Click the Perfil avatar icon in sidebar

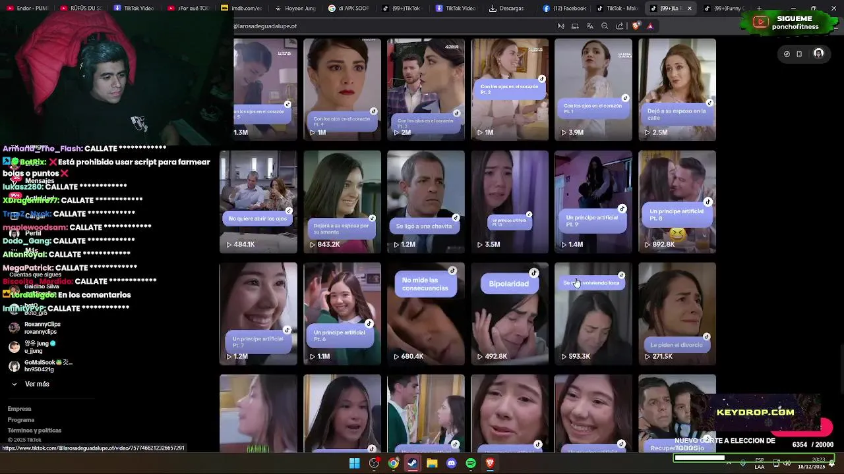(x=15, y=233)
